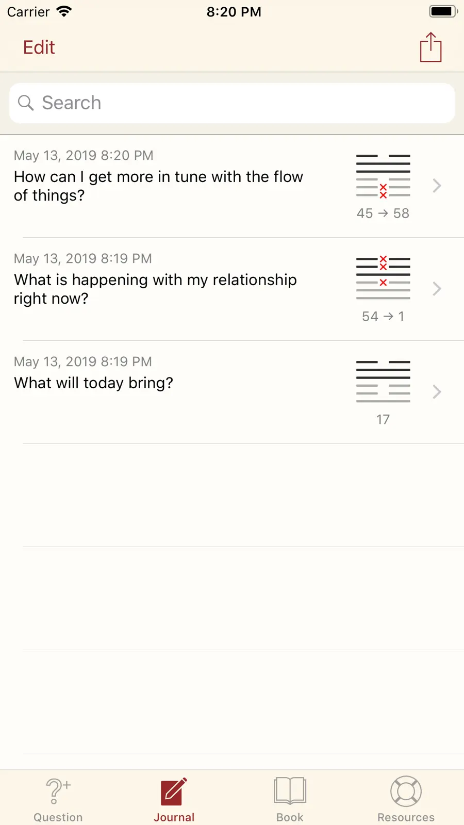Expand the relationship entry chevron
The width and height of the screenshot is (464, 825).
[437, 289]
